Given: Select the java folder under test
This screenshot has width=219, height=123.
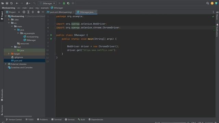Looking at the screenshot, I should click(x=21, y=50).
